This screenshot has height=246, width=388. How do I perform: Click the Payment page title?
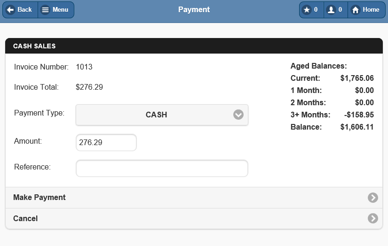pos(194,10)
